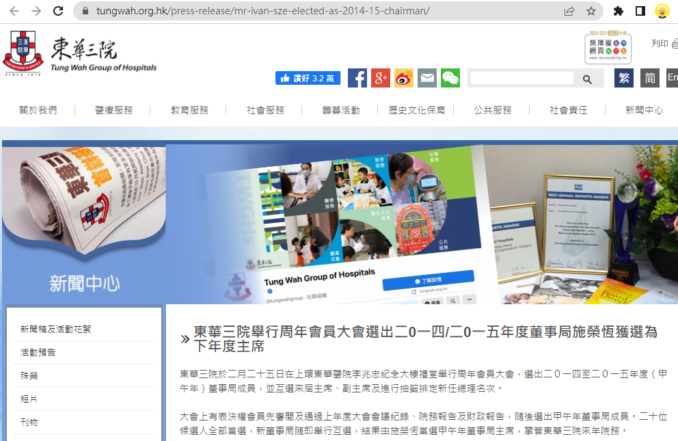
Task: Share this page via the share icon
Action: pos(569,11)
